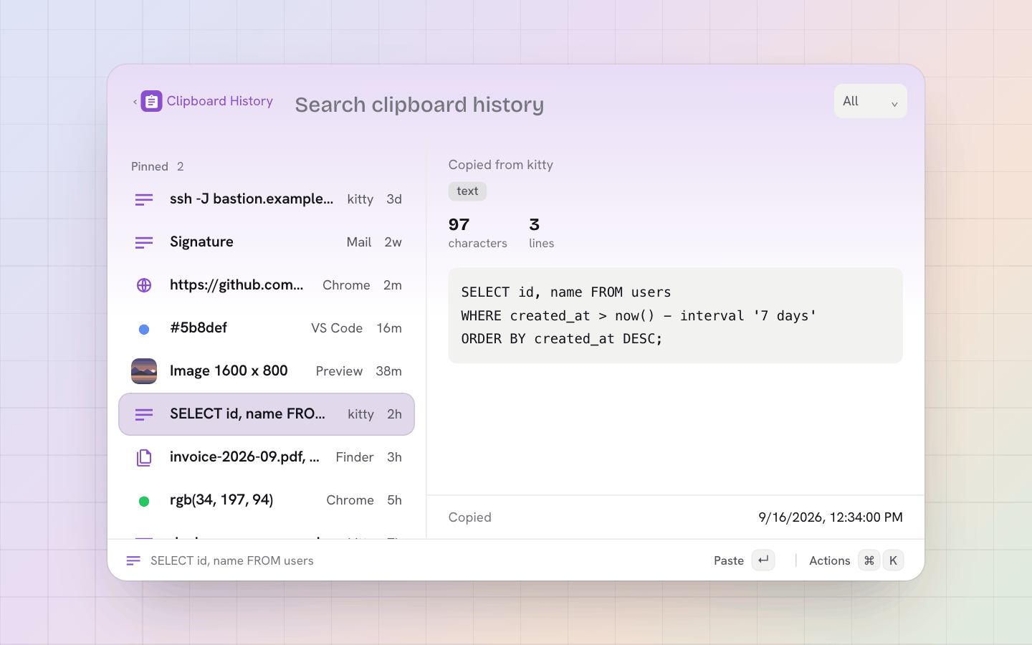The width and height of the screenshot is (1032, 645).
Task: Click the chevron arrow in the All dropdown
Action: (894, 105)
